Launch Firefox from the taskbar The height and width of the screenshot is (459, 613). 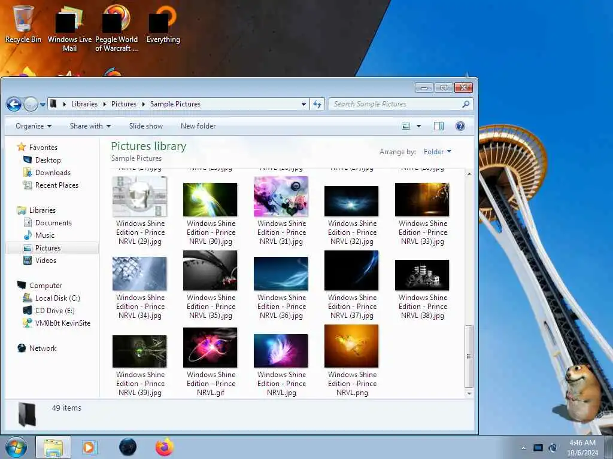[165, 447]
